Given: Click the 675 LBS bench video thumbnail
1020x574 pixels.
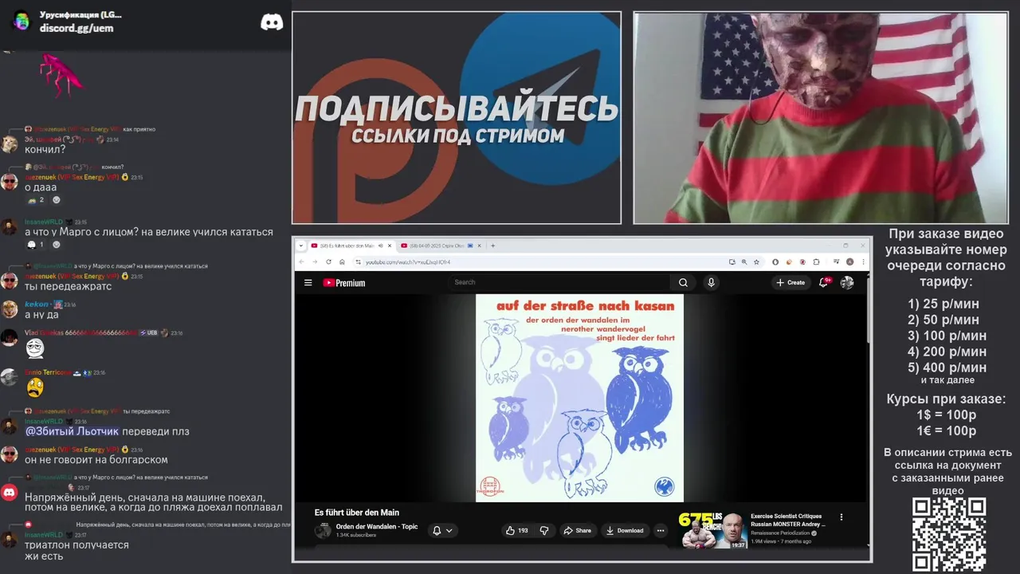Looking at the screenshot, I should tap(712, 529).
